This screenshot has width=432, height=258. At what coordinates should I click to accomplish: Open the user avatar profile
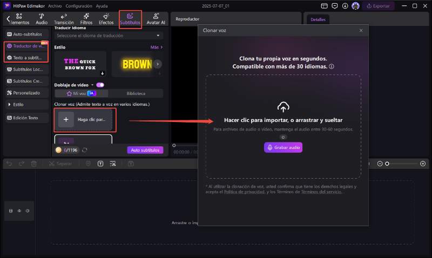click(x=355, y=6)
